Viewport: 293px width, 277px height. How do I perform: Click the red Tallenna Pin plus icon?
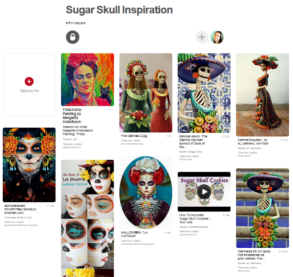[x=29, y=81]
